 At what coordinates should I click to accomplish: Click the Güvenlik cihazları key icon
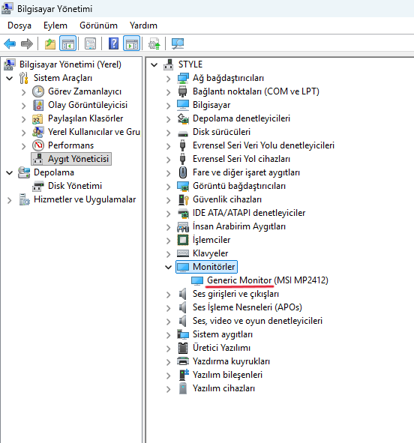tap(184, 199)
